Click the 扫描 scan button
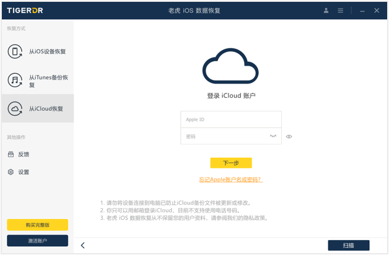Viewport: 389px width, 255px height. coord(348,246)
